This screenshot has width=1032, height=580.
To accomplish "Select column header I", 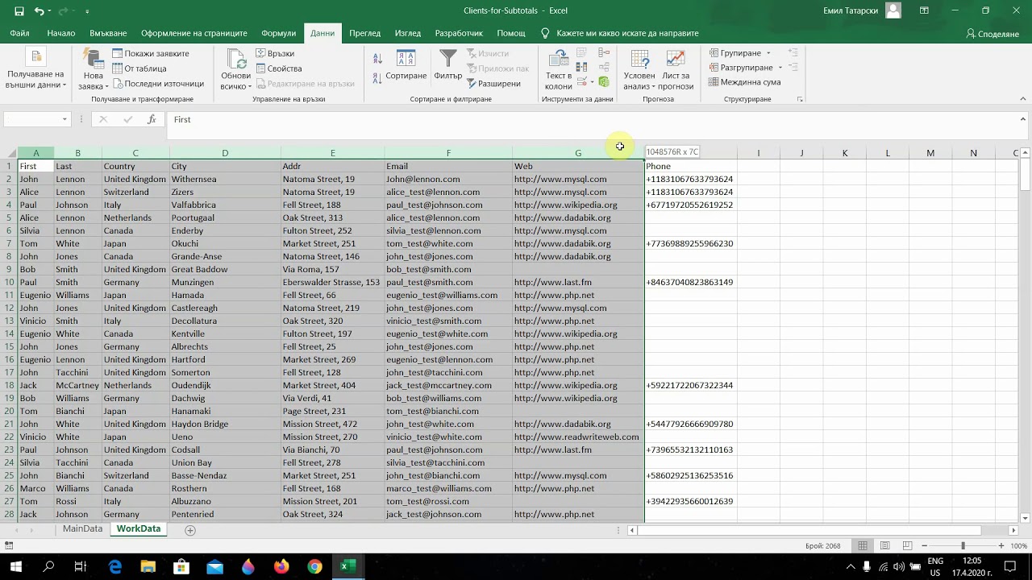I will [758, 153].
